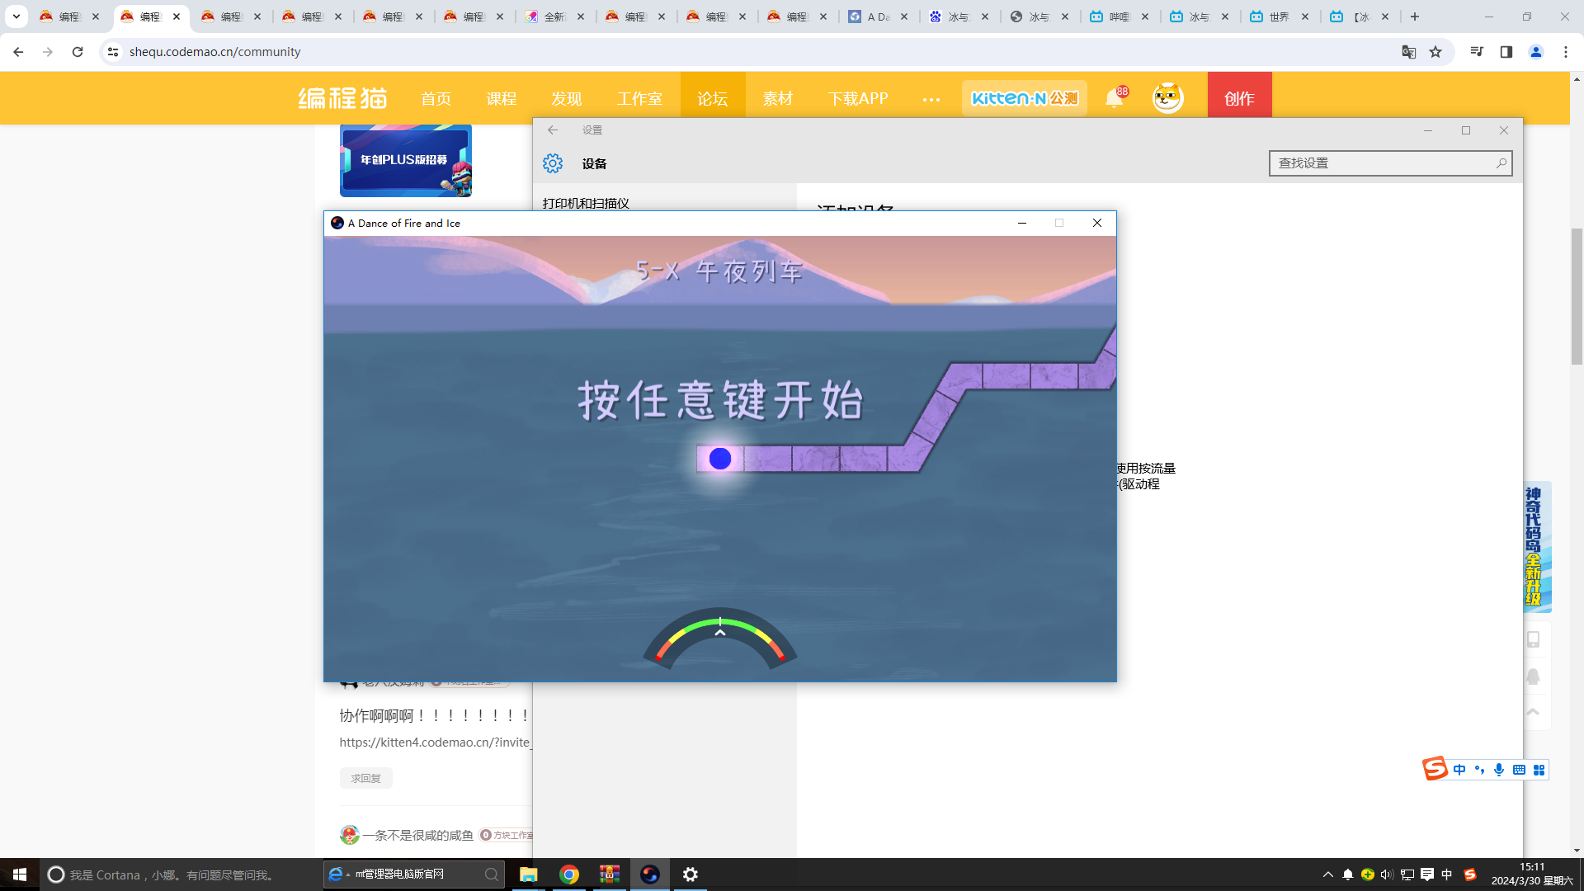Click the Cortana search box

coord(181,874)
